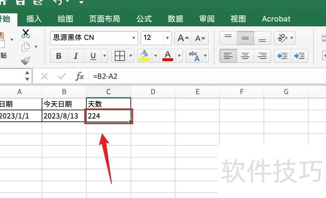Image resolution: width=326 pixels, height=198 pixels.
Task: Click the phonetic guide abc icon
Action: tap(194, 56)
